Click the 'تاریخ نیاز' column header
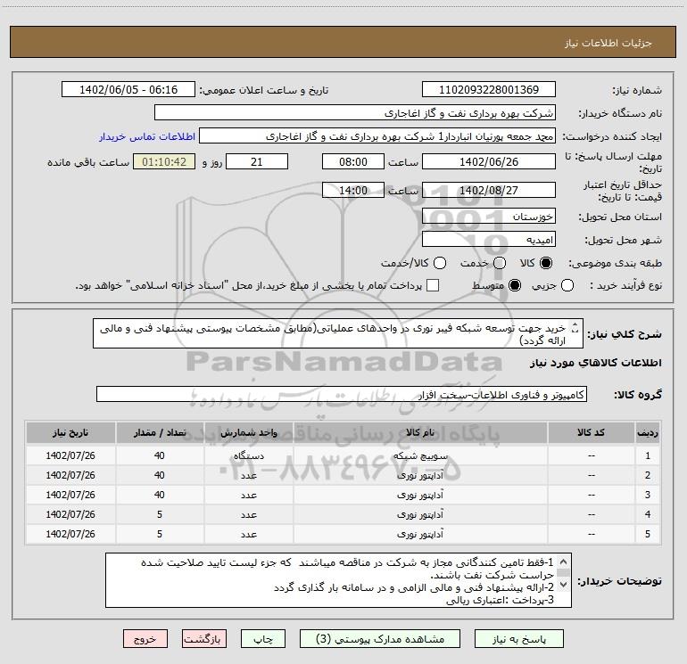This screenshot has height=664, width=687. point(70,433)
